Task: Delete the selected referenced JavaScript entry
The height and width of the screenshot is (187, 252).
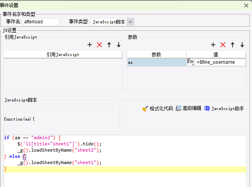Action: click(x=99, y=45)
